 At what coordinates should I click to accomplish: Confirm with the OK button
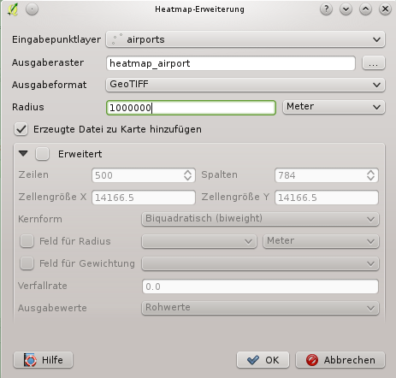tap(263, 360)
